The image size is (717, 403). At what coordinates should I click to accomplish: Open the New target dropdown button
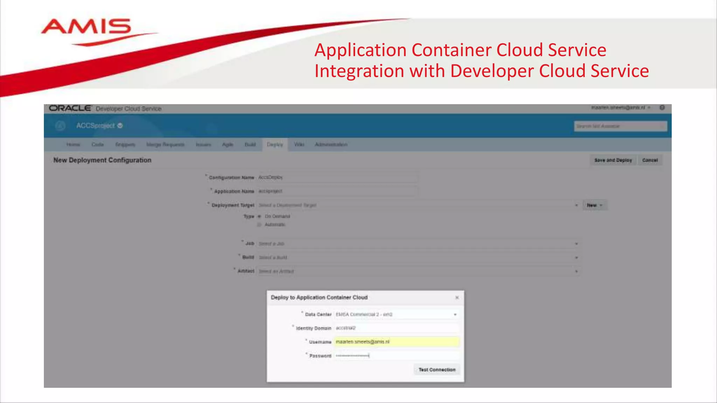click(595, 205)
